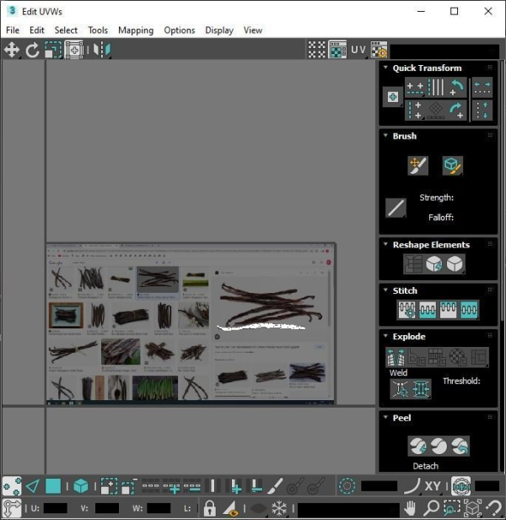Open the brush falloff type flyout
Screen dimensions: 506x520
[396, 208]
